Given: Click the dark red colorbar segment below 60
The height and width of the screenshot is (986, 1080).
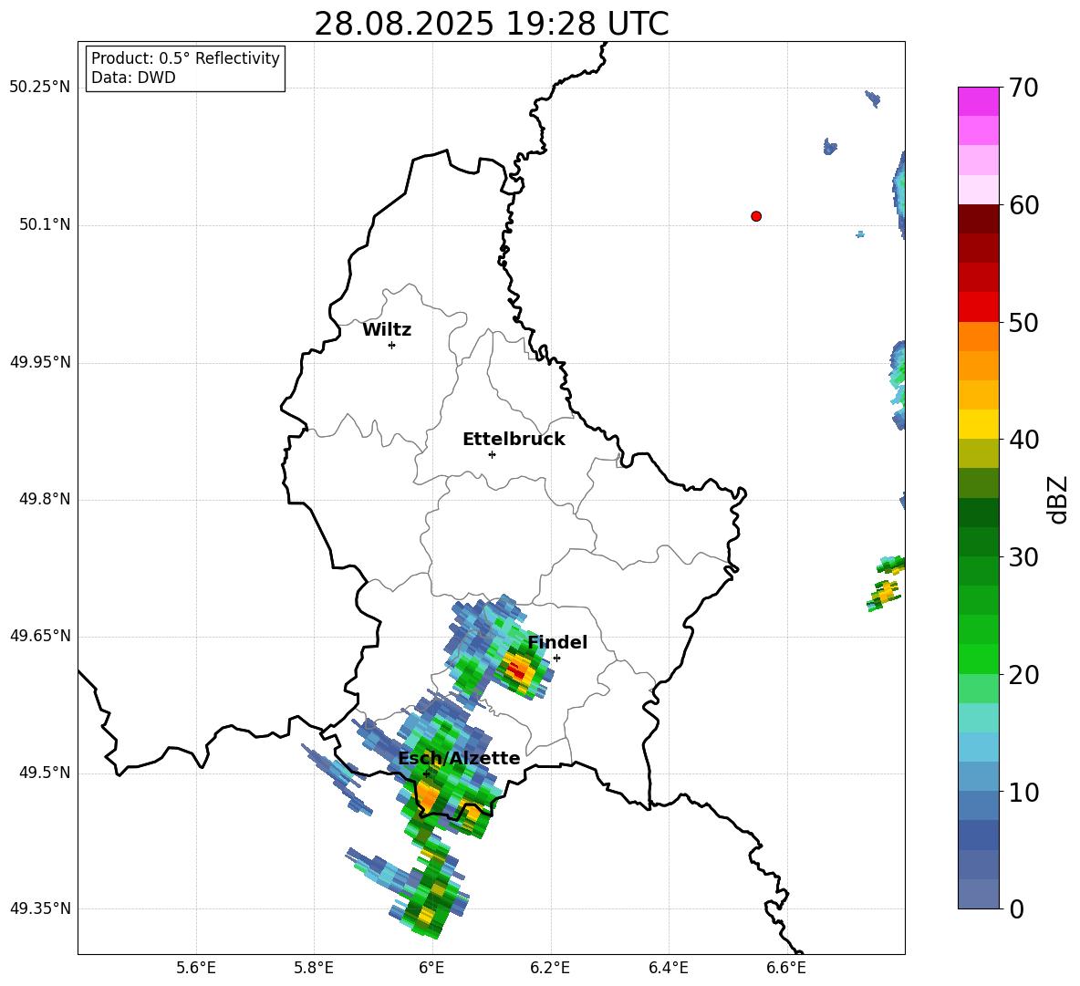Looking at the screenshot, I should click(x=978, y=219).
